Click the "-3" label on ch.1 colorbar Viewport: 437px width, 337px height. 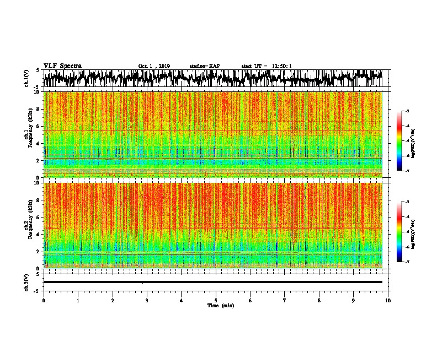407,111
